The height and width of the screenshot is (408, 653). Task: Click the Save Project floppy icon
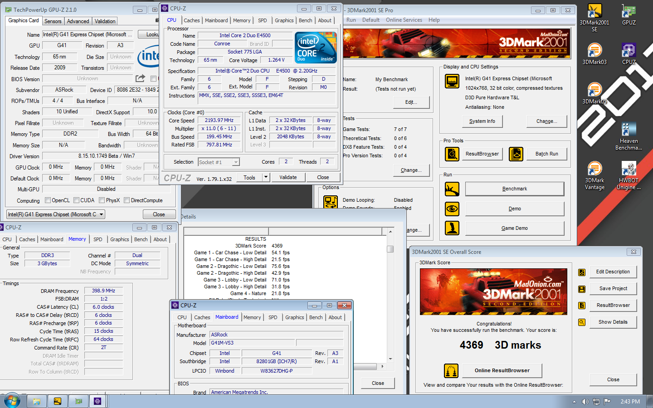(582, 289)
